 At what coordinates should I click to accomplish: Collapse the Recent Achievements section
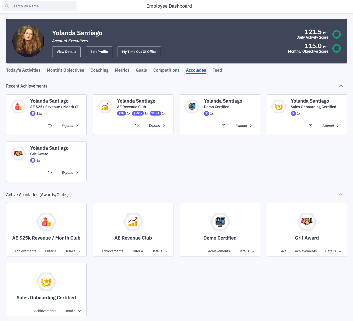pyautogui.click(x=341, y=86)
